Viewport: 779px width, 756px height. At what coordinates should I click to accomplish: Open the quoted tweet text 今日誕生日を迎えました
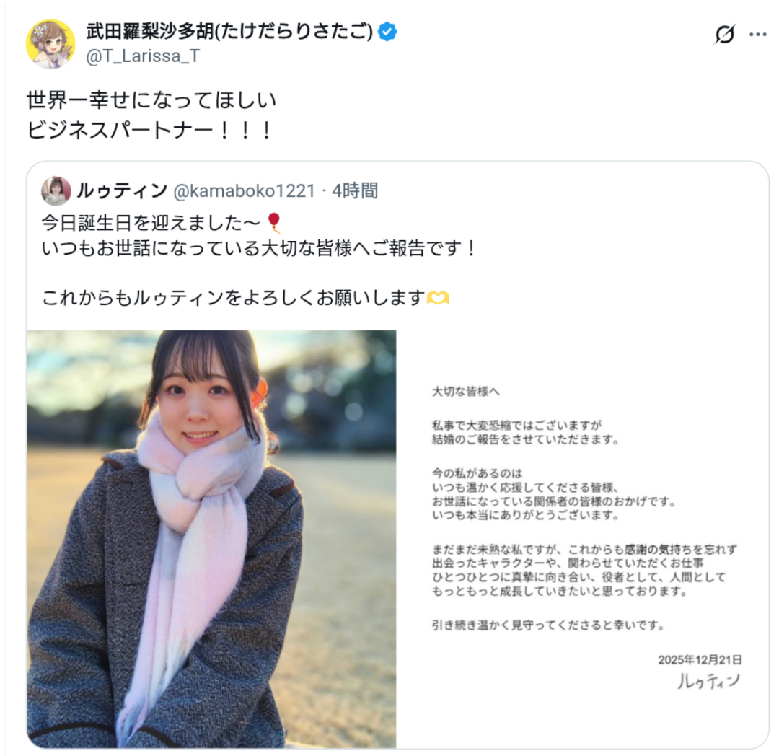coord(151,223)
